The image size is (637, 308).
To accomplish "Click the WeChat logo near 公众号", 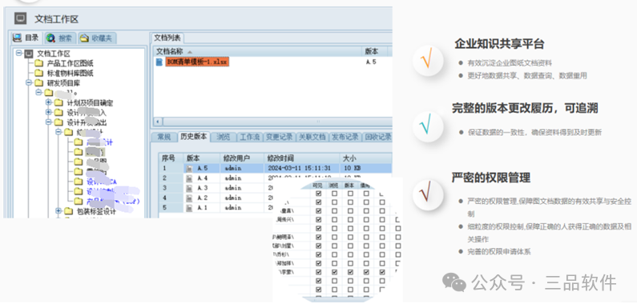I will point(454,282).
